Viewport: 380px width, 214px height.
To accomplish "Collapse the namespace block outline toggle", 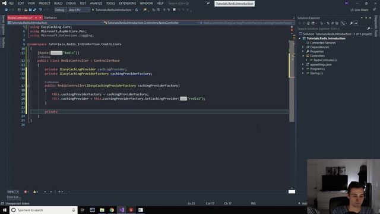I will 28,45.
